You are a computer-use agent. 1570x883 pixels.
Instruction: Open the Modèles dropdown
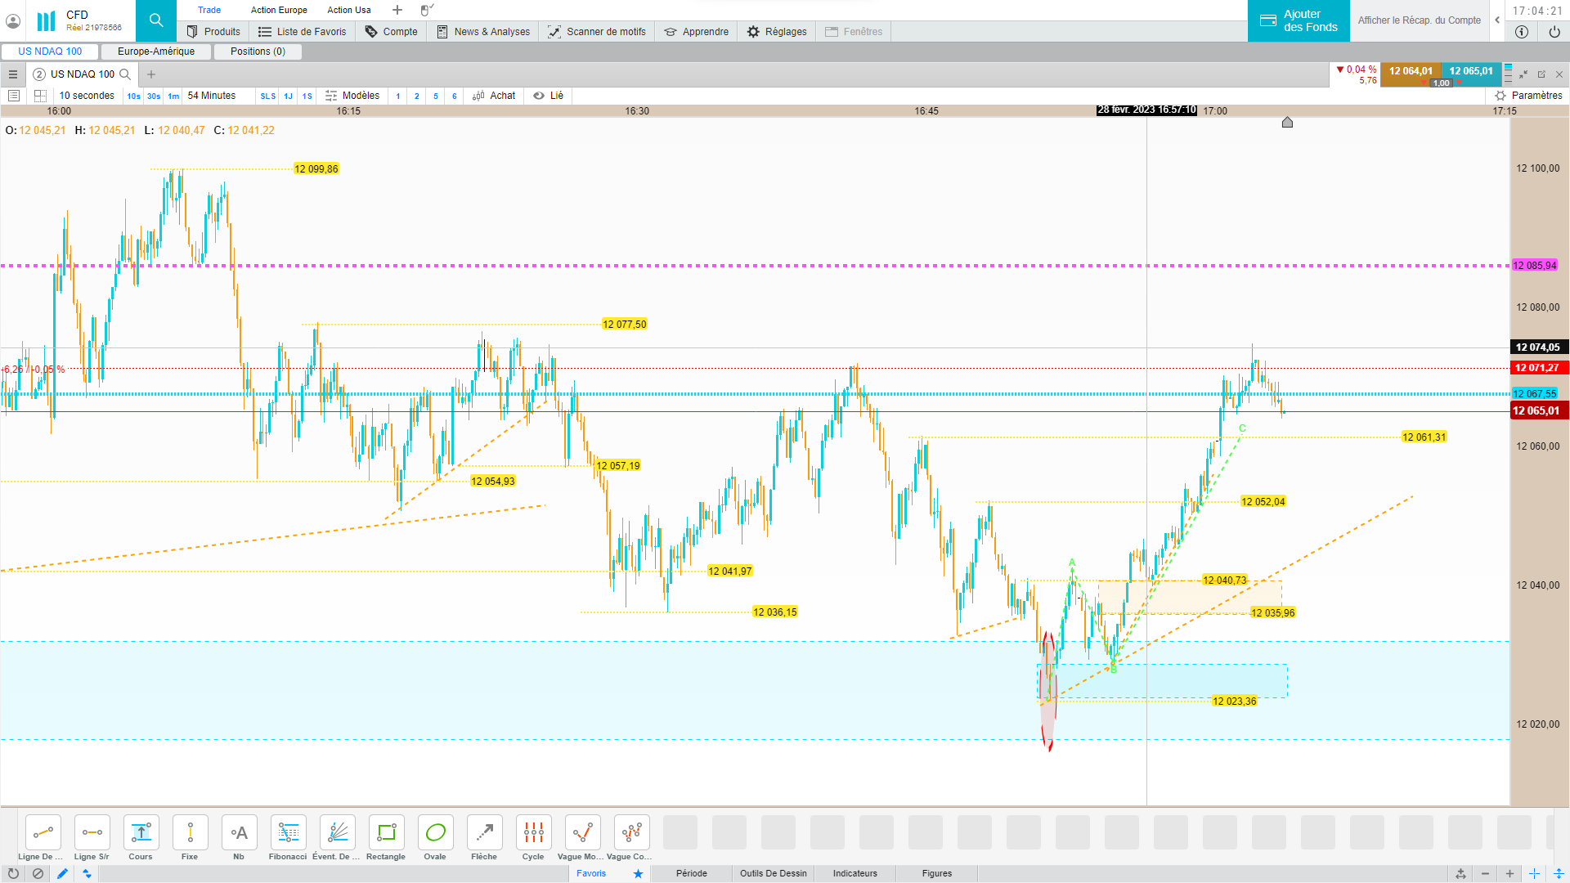tap(352, 96)
